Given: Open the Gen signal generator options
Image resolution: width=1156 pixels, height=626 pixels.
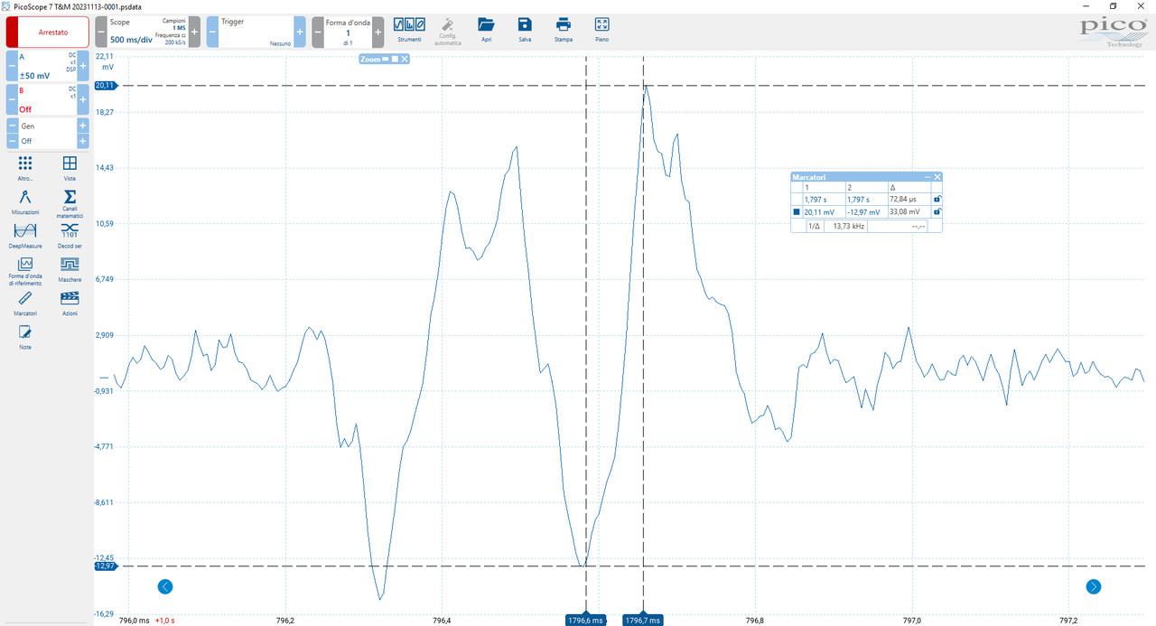Looking at the screenshot, I should pyautogui.click(x=47, y=134).
